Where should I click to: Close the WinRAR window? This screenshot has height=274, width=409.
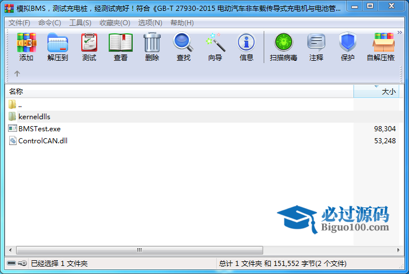(391, 6)
